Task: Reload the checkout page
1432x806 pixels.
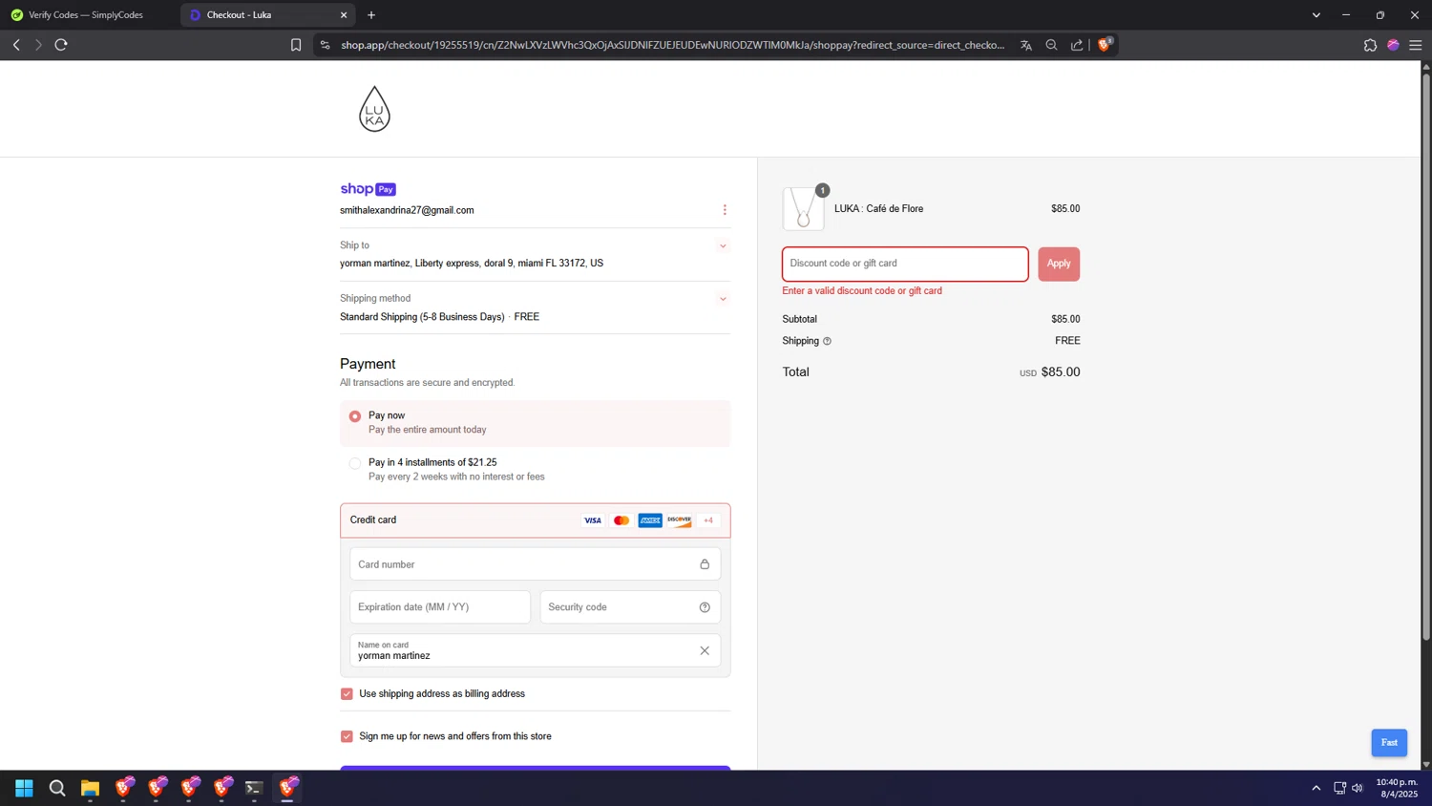Action: click(x=61, y=45)
